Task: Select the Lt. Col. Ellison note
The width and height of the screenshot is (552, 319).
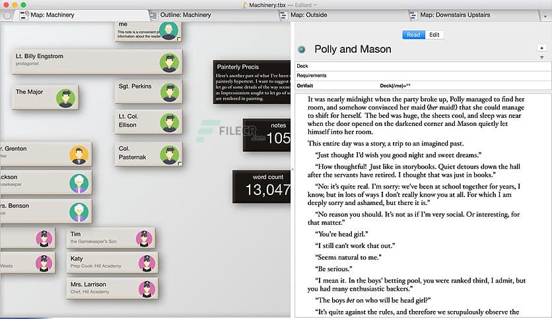Action: (x=148, y=121)
